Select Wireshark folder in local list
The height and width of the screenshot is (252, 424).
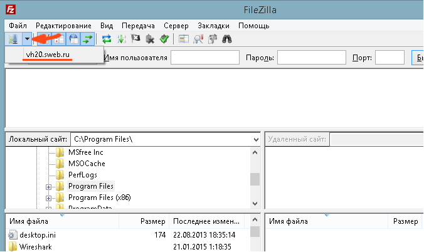pos(35,247)
